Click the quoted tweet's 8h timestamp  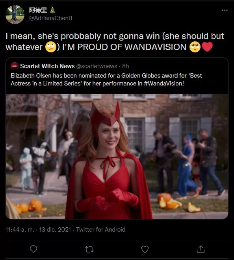126,66
